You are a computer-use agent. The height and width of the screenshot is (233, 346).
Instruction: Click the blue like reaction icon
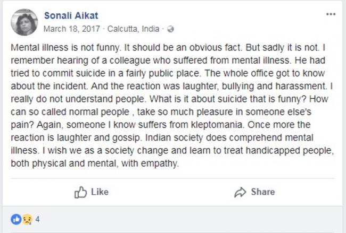[x=16, y=219]
